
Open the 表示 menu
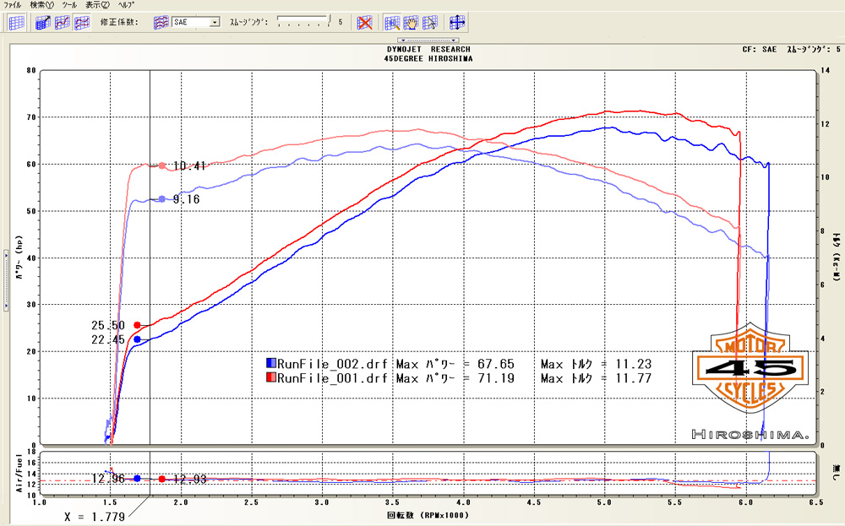coord(98,5)
